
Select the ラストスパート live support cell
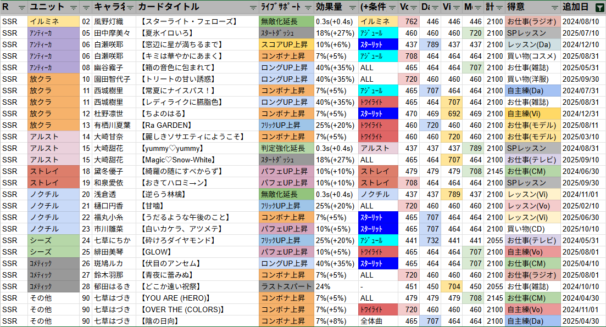[x=286, y=286]
